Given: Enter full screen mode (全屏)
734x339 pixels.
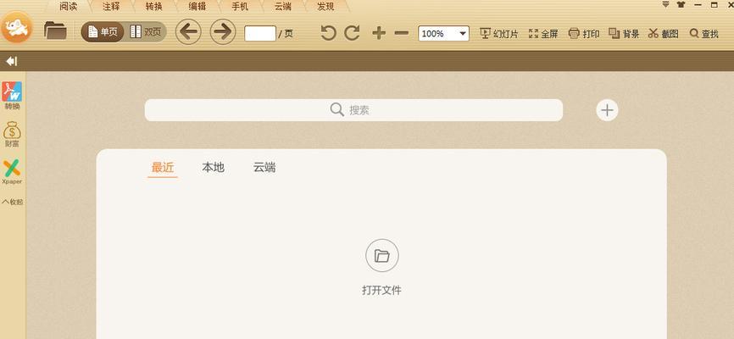Looking at the screenshot, I should coord(543,33).
